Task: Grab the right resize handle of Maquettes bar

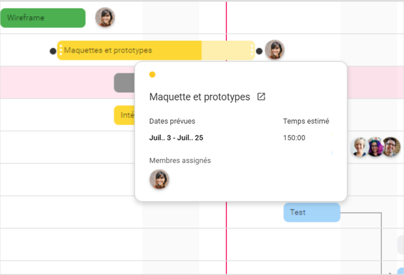Action: coord(252,50)
